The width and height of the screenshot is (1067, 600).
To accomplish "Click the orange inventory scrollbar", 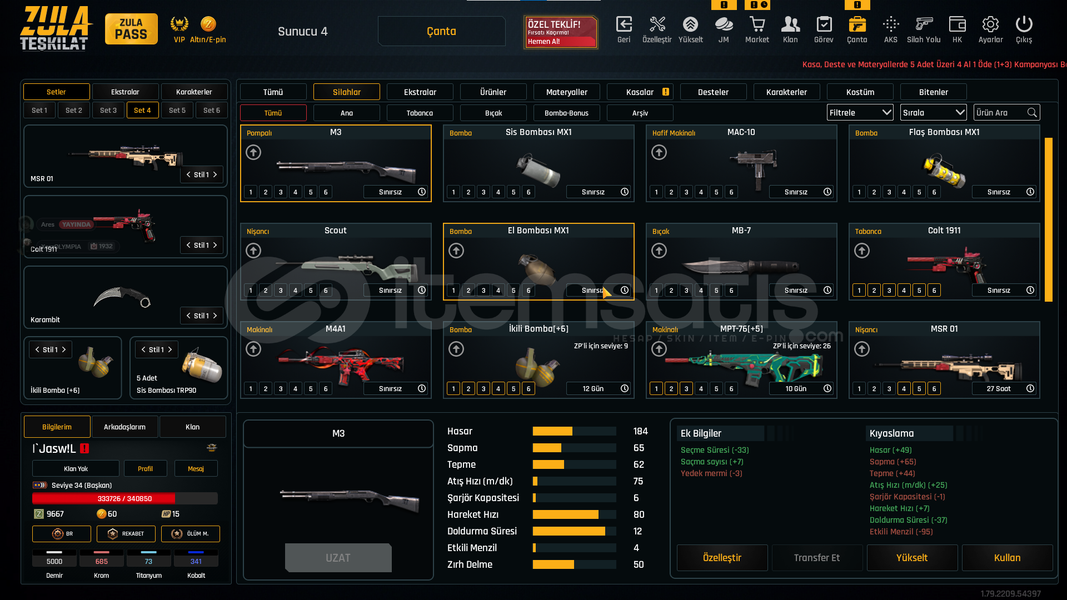I will (1049, 219).
